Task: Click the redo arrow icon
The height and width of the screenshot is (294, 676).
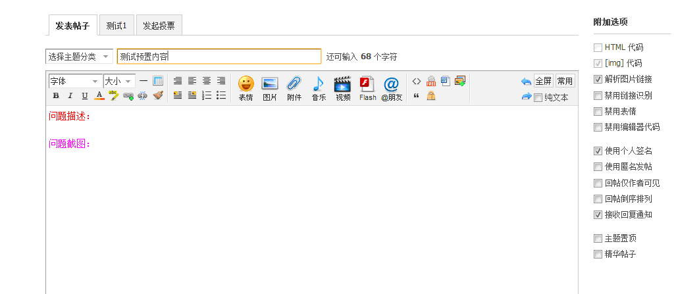Action: click(526, 97)
